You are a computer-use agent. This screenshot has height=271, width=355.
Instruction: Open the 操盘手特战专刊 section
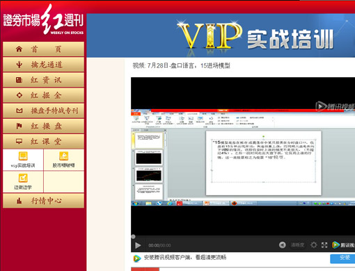(43, 110)
